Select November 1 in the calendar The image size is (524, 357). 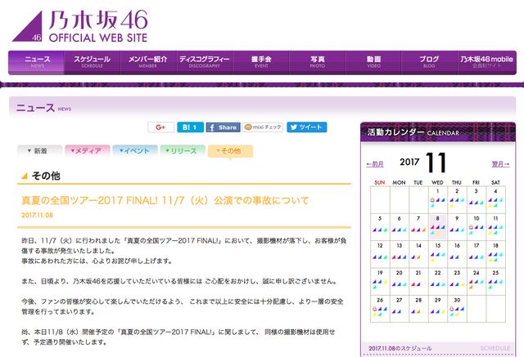pos(438,199)
